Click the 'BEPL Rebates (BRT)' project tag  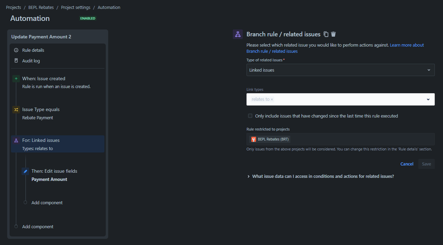click(270, 139)
